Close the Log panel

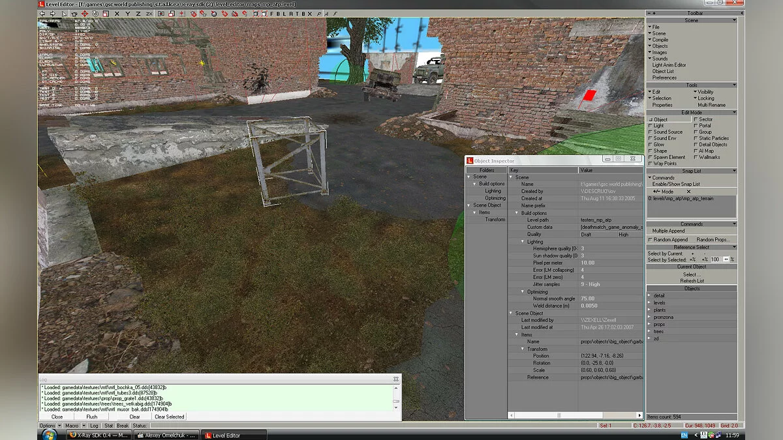click(57, 417)
